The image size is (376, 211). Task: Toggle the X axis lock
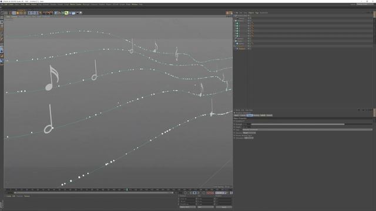[x=29, y=13]
